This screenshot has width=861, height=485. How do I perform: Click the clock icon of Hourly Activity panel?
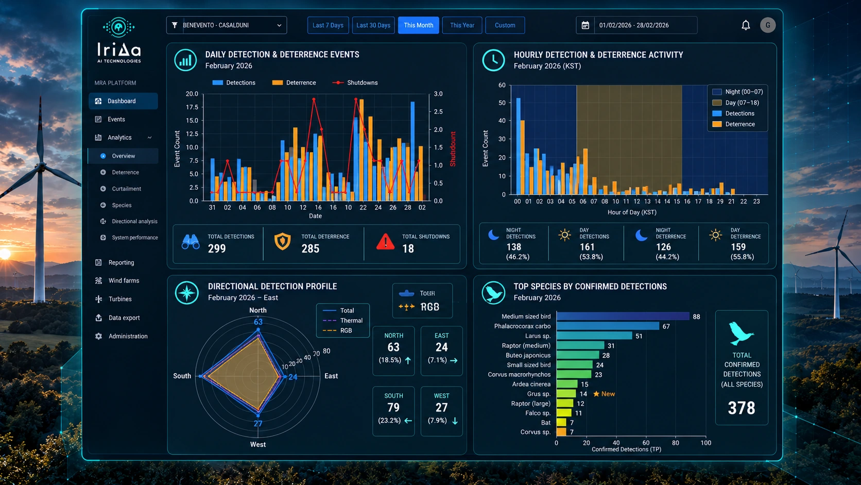pyautogui.click(x=493, y=60)
